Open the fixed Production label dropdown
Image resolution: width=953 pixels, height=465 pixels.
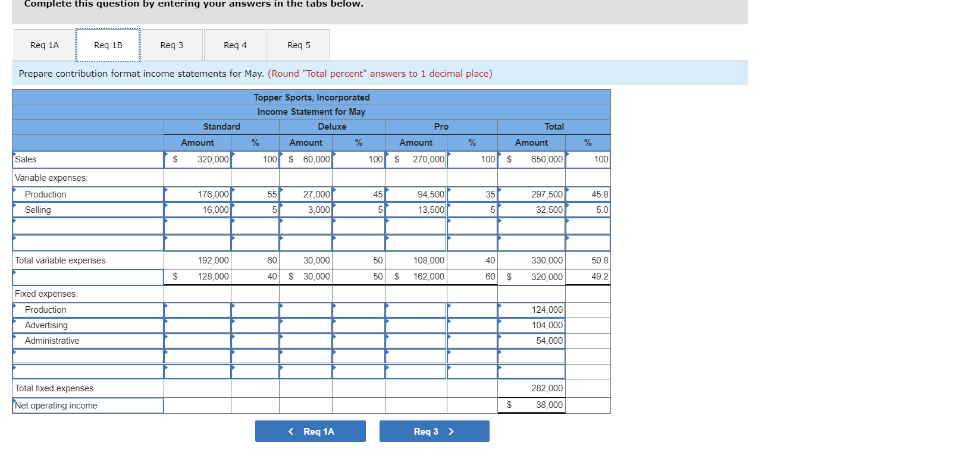(x=88, y=310)
